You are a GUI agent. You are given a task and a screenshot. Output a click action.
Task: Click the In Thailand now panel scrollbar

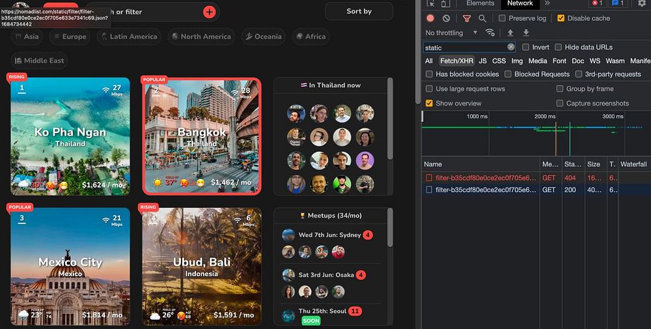pos(390,119)
